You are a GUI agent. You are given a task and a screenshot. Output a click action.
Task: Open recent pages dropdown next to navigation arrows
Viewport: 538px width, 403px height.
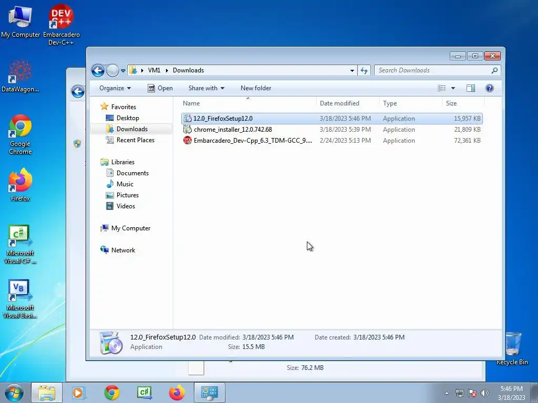coord(123,71)
